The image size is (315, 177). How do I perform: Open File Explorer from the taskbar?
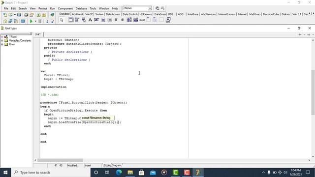130,173
